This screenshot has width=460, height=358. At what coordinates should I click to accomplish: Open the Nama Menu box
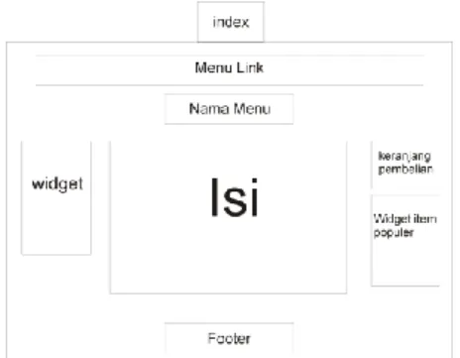click(229, 109)
